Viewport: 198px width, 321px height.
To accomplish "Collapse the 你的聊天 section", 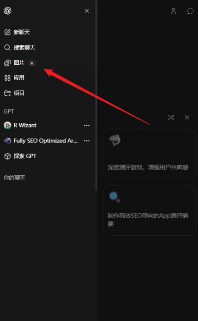I will (x=14, y=178).
